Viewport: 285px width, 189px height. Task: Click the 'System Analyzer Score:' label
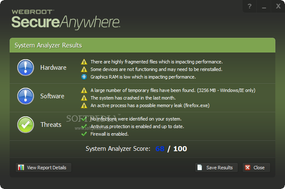coord(118,149)
